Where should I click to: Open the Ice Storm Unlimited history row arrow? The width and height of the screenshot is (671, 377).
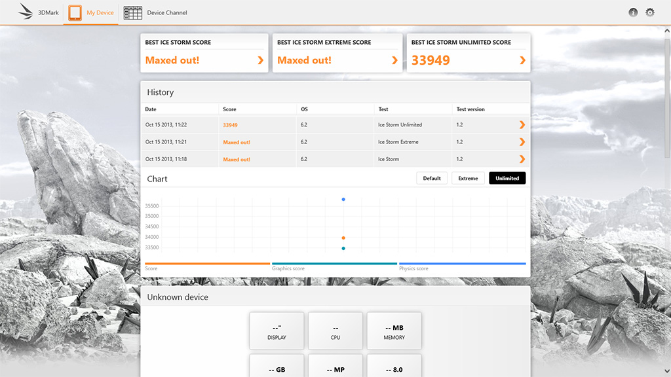[x=522, y=125]
